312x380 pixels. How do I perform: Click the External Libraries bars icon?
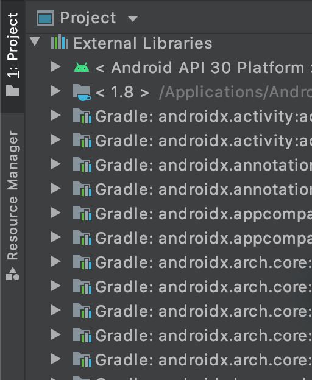click(60, 43)
